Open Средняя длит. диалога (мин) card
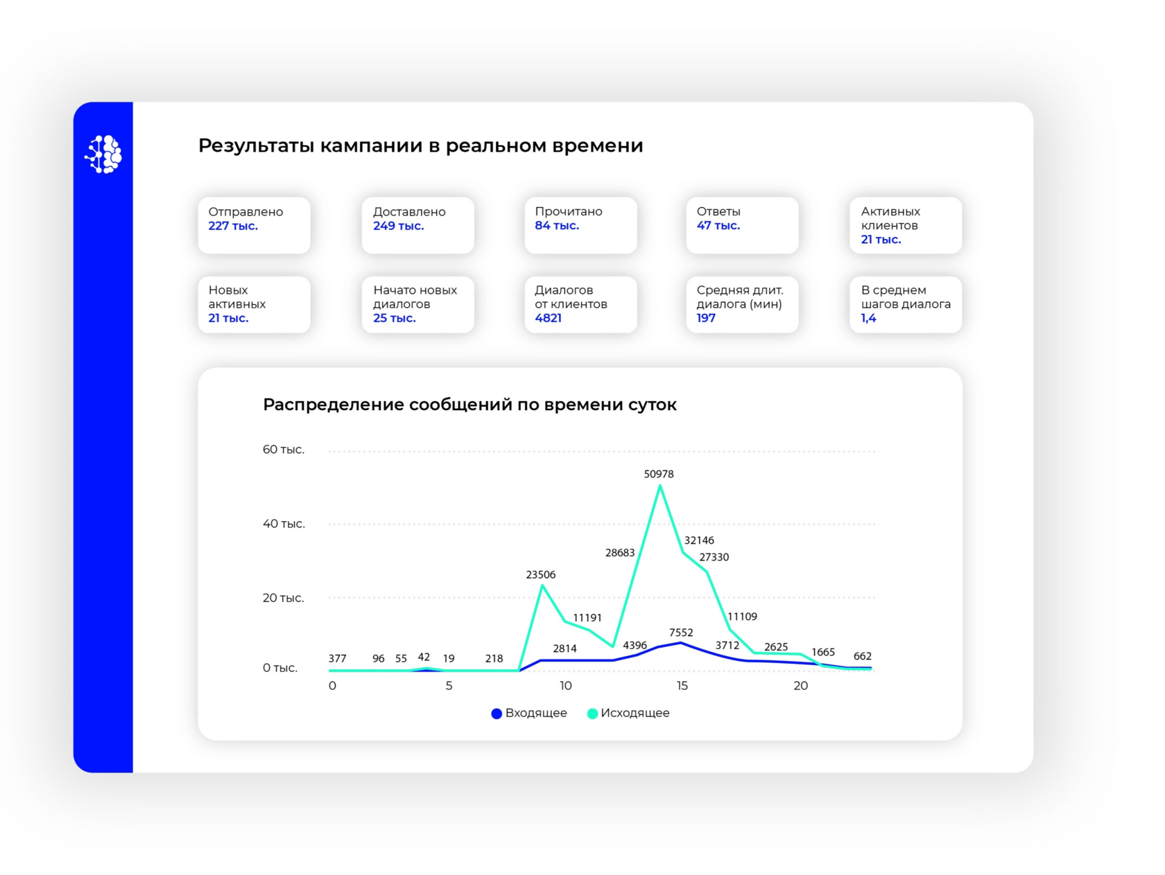The height and width of the screenshot is (875, 1165). coord(742,304)
